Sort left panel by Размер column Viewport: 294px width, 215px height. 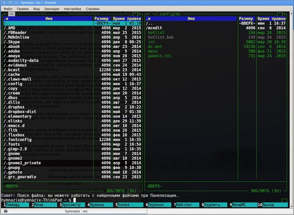click(101, 18)
